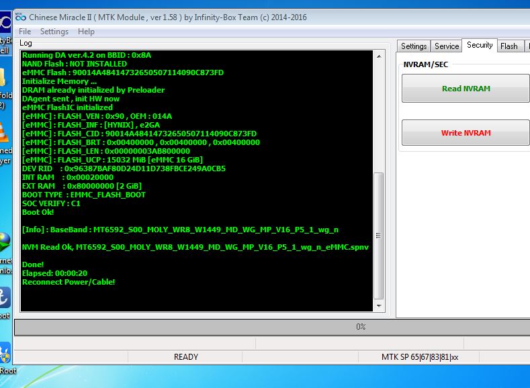530x388 pixels.
Task: Switch to the Service tab
Action: pos(447,46)
